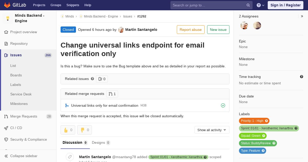308x162 pixels.
Task: Open the Issues List sidebar link
Action: 13,66
